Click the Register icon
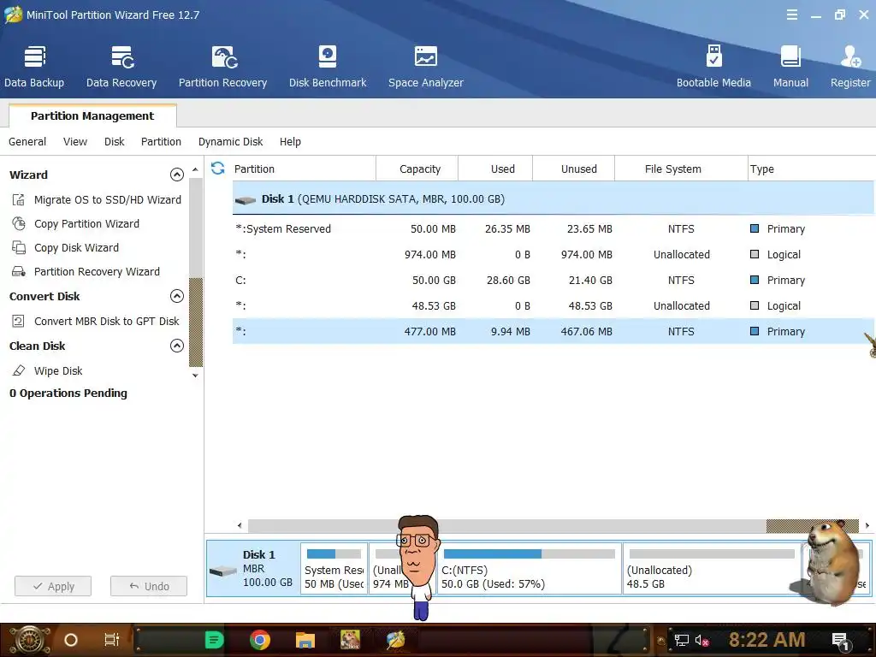Screen dimensions: 876x657 [850, 67]
